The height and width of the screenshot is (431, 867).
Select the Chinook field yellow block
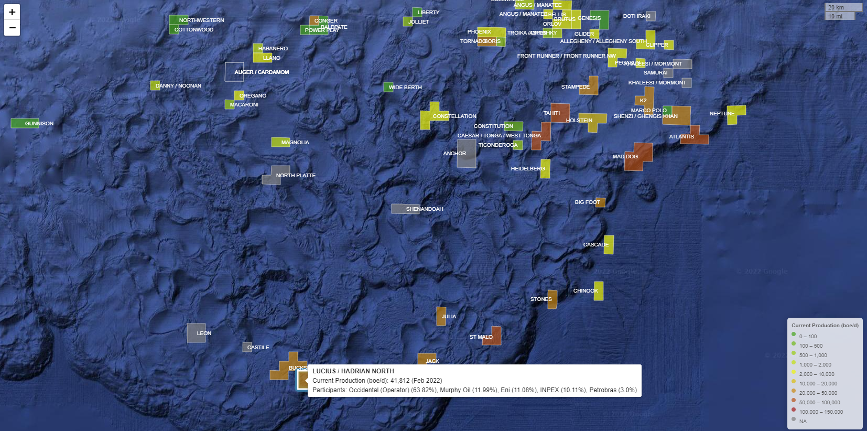click(x=599, y=291)
